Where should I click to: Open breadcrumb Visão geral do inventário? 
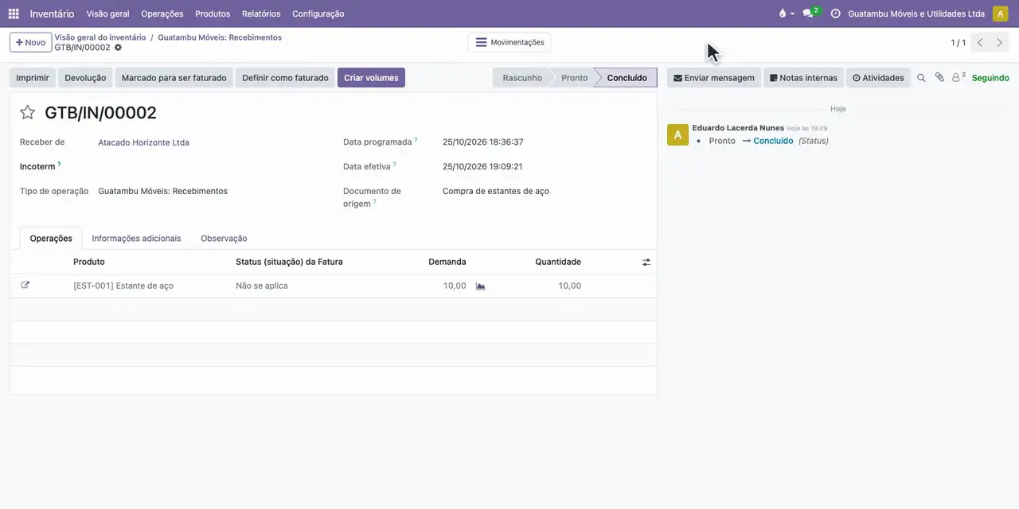coord(100,37)
